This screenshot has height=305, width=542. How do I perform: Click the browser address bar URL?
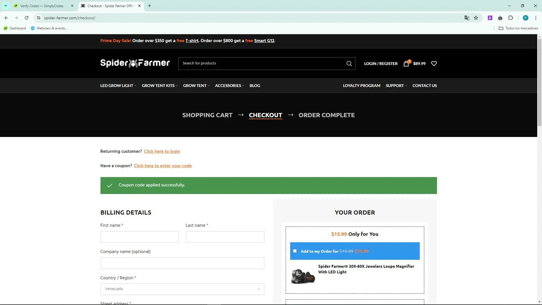[x=70, y=18]
